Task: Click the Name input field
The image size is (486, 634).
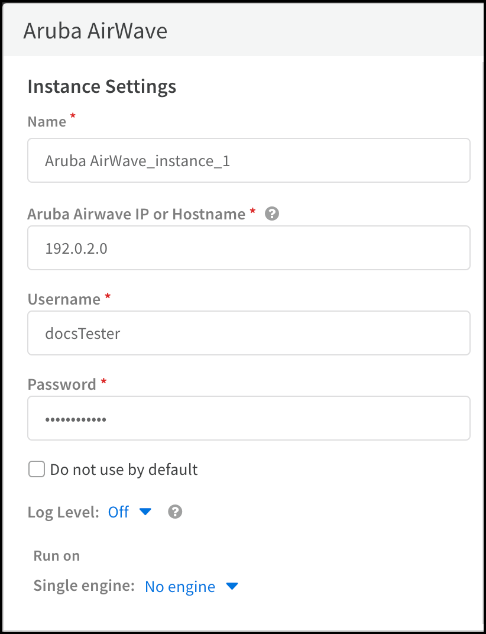Action: (x=249, y=160)
